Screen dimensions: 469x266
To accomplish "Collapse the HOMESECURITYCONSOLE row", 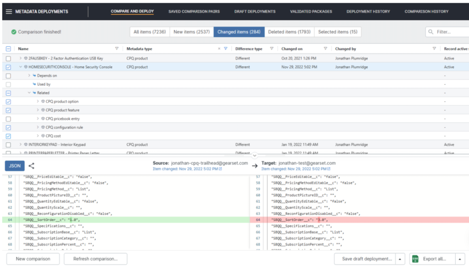I will (20, 67).
